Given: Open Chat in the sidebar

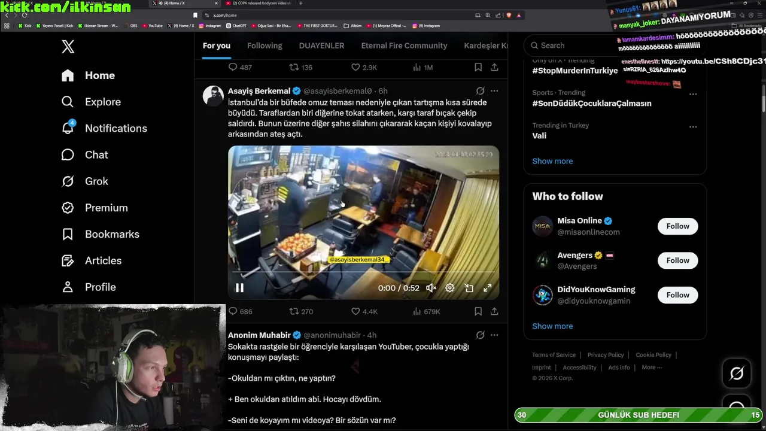Looking at the screenshot, I should click(85, 154).
